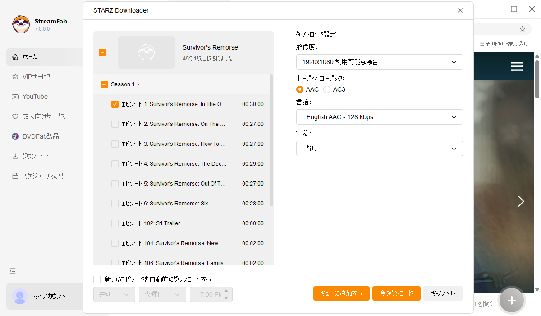Collapse the sidebar with the bottom-left icon
Viewport: 541px width, 316px height.
pyautogui.click(x=12, y=271)
